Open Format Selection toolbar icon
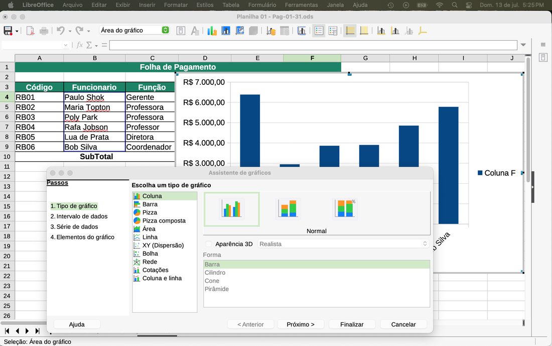The image size is (552, 346). coord(181,31)
